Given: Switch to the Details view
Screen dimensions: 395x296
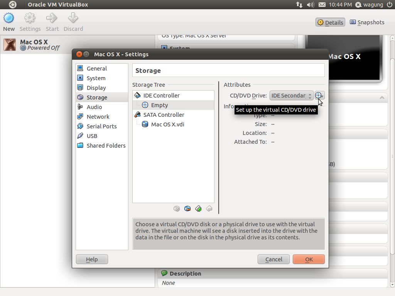Looking at the screenshot, I should [x=330, y=22].
